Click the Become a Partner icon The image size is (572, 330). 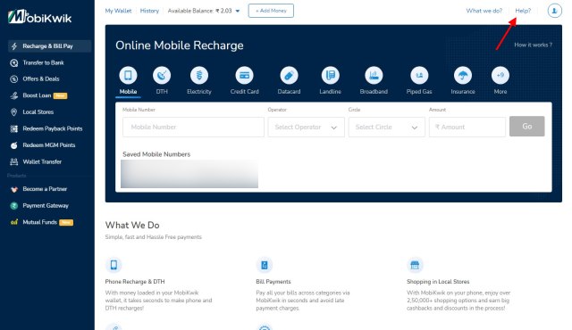[x=14, y=189]
